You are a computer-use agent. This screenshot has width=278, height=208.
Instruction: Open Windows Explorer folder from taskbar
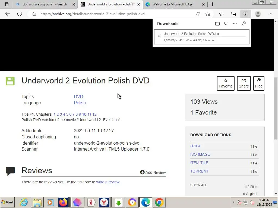click(37, 202)
